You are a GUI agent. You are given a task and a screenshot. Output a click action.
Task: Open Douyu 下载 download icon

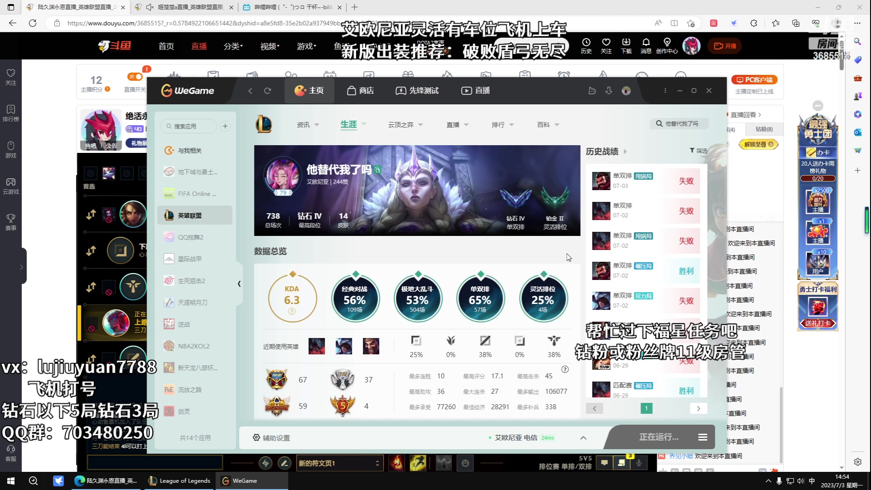[x=626, y=45]
